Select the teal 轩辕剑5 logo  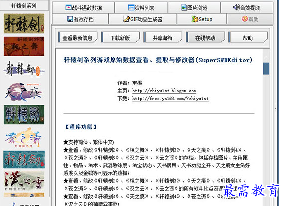coord(24,160)
